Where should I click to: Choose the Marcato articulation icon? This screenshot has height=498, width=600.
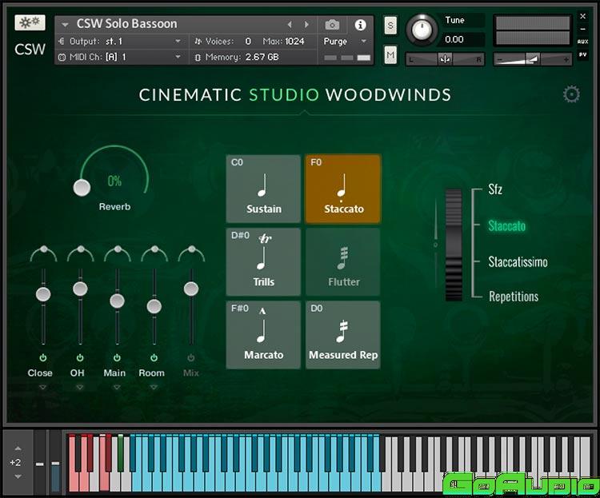[263, 335]
